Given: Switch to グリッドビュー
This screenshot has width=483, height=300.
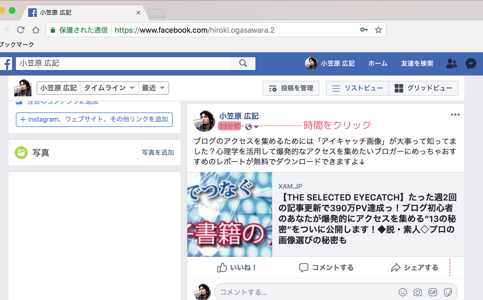Looking at the screenshot, I should tap(424, 88).
